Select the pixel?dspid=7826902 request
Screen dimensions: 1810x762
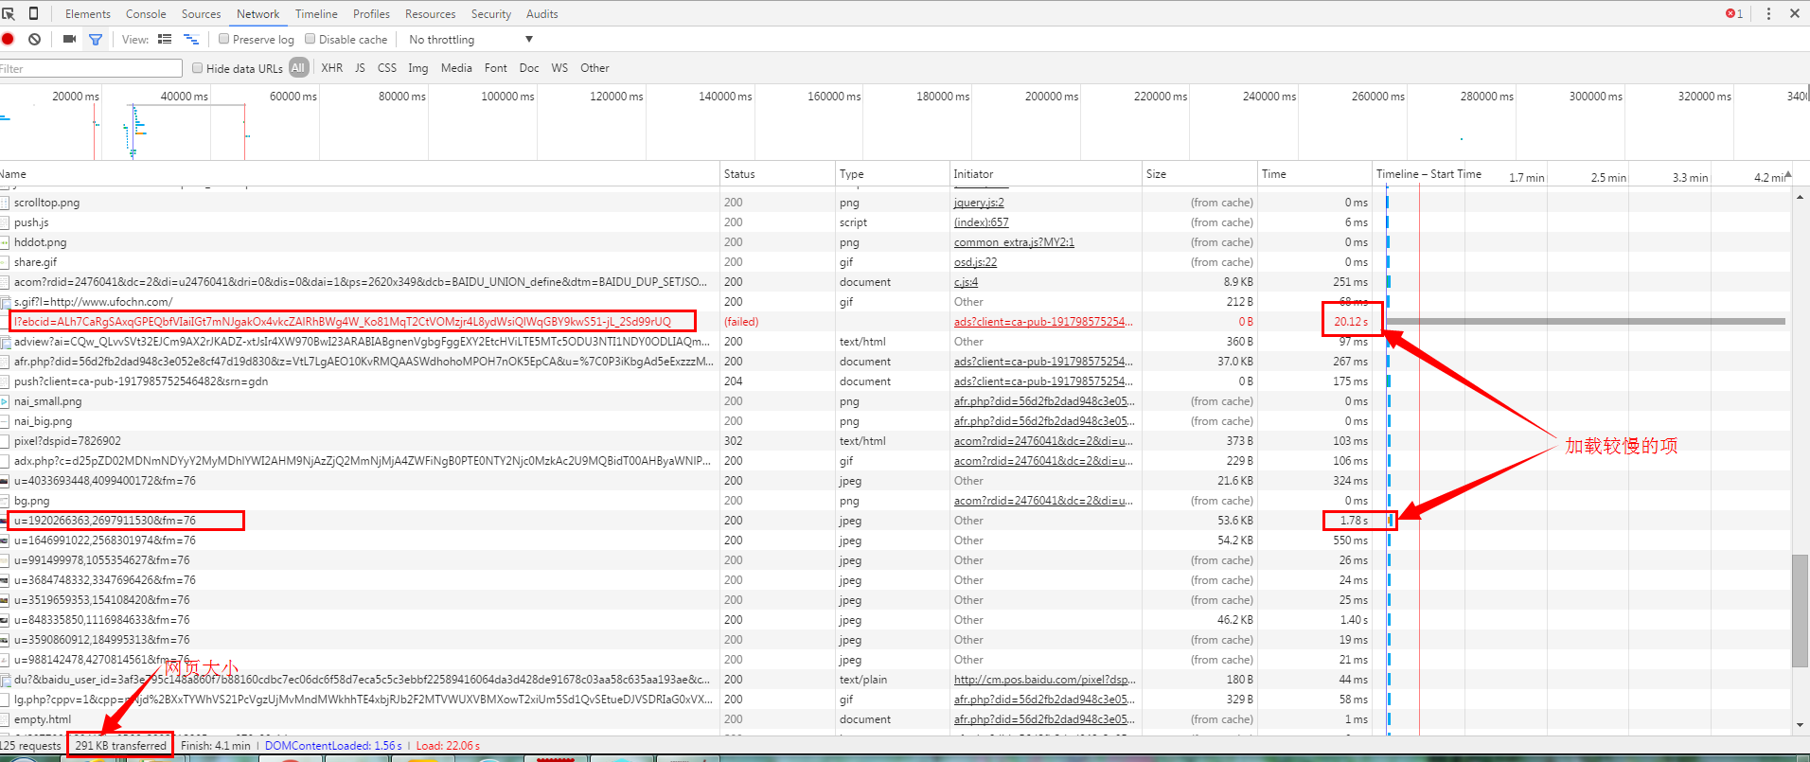(895, 441)
